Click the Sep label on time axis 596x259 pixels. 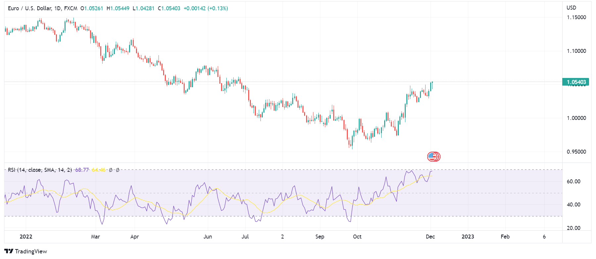pos(320,237)
